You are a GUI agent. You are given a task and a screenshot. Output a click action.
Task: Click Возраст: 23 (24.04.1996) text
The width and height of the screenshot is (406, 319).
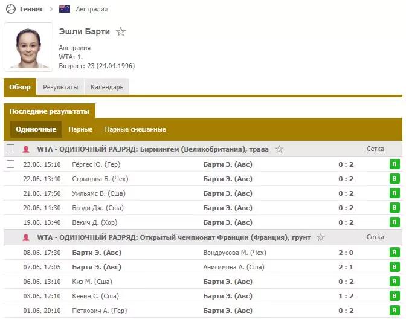(x=97, y=66)
